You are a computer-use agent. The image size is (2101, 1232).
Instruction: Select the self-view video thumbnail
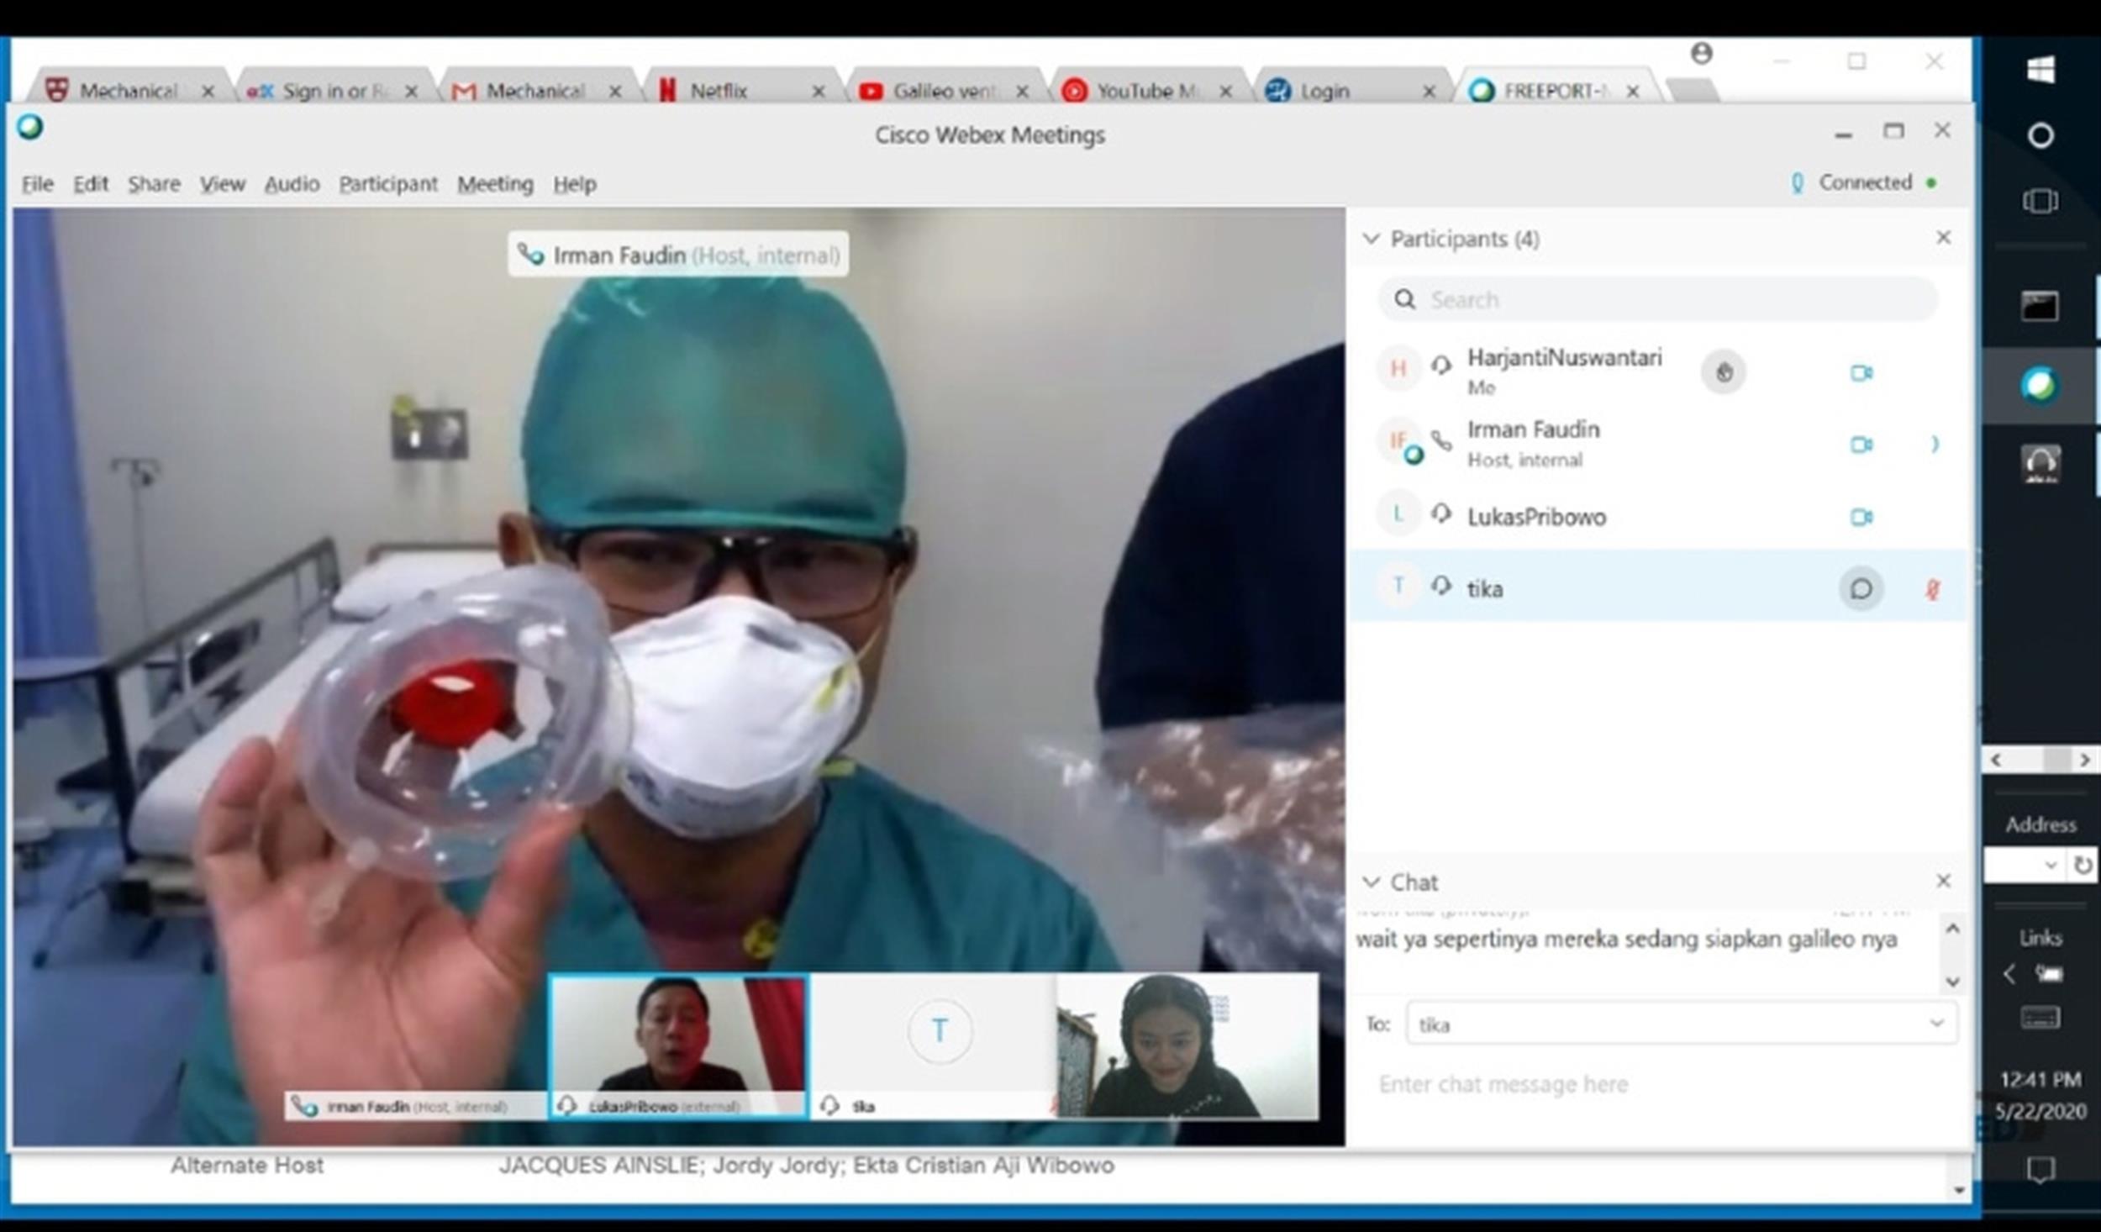1187,1047
